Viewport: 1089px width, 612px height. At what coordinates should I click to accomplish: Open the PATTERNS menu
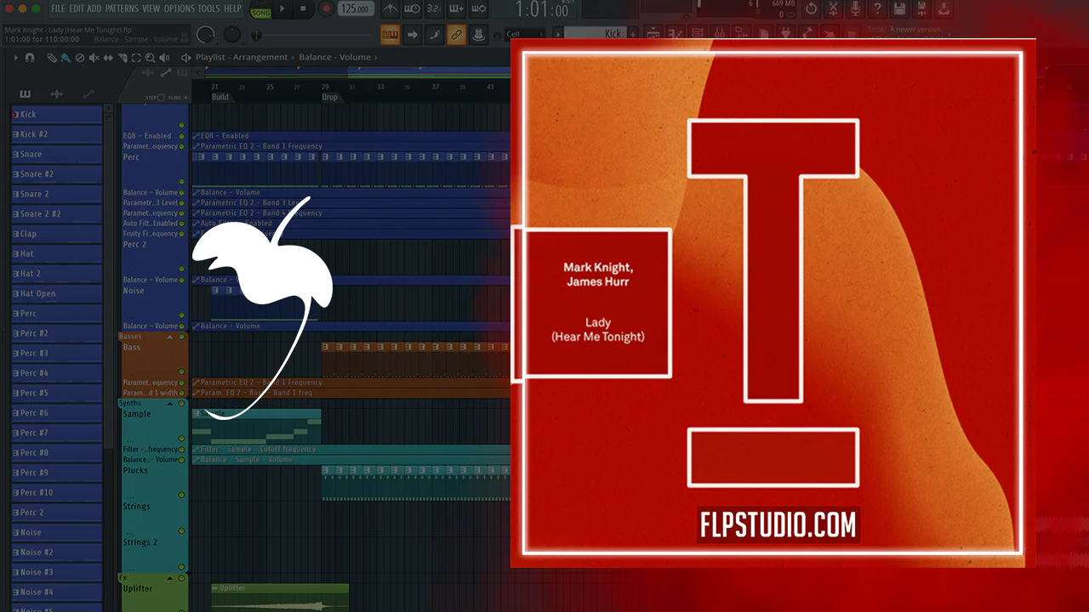point(122,8)
